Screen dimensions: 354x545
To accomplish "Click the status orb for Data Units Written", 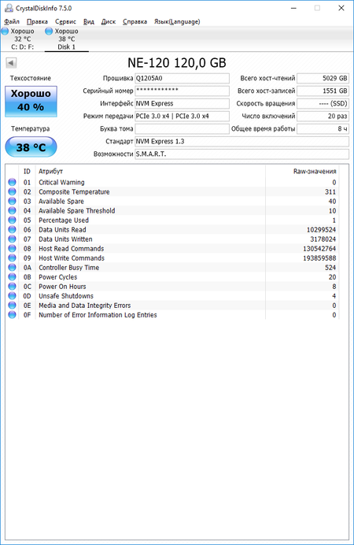I will tap(12, 239).
